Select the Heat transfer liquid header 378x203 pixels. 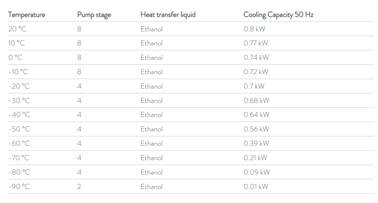[168, 15]
